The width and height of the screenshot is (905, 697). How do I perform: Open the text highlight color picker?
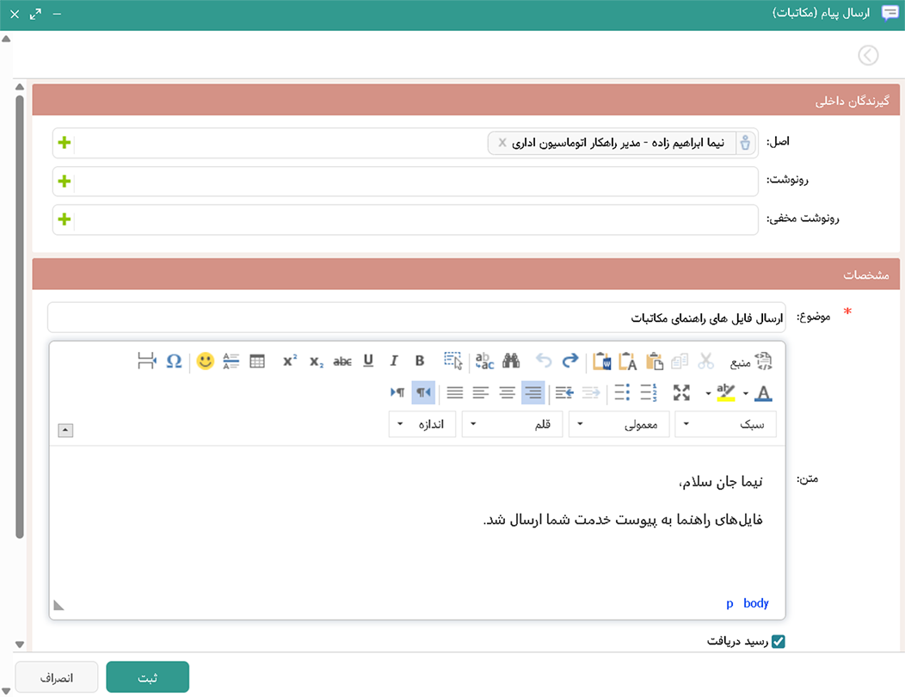point(726,393)
